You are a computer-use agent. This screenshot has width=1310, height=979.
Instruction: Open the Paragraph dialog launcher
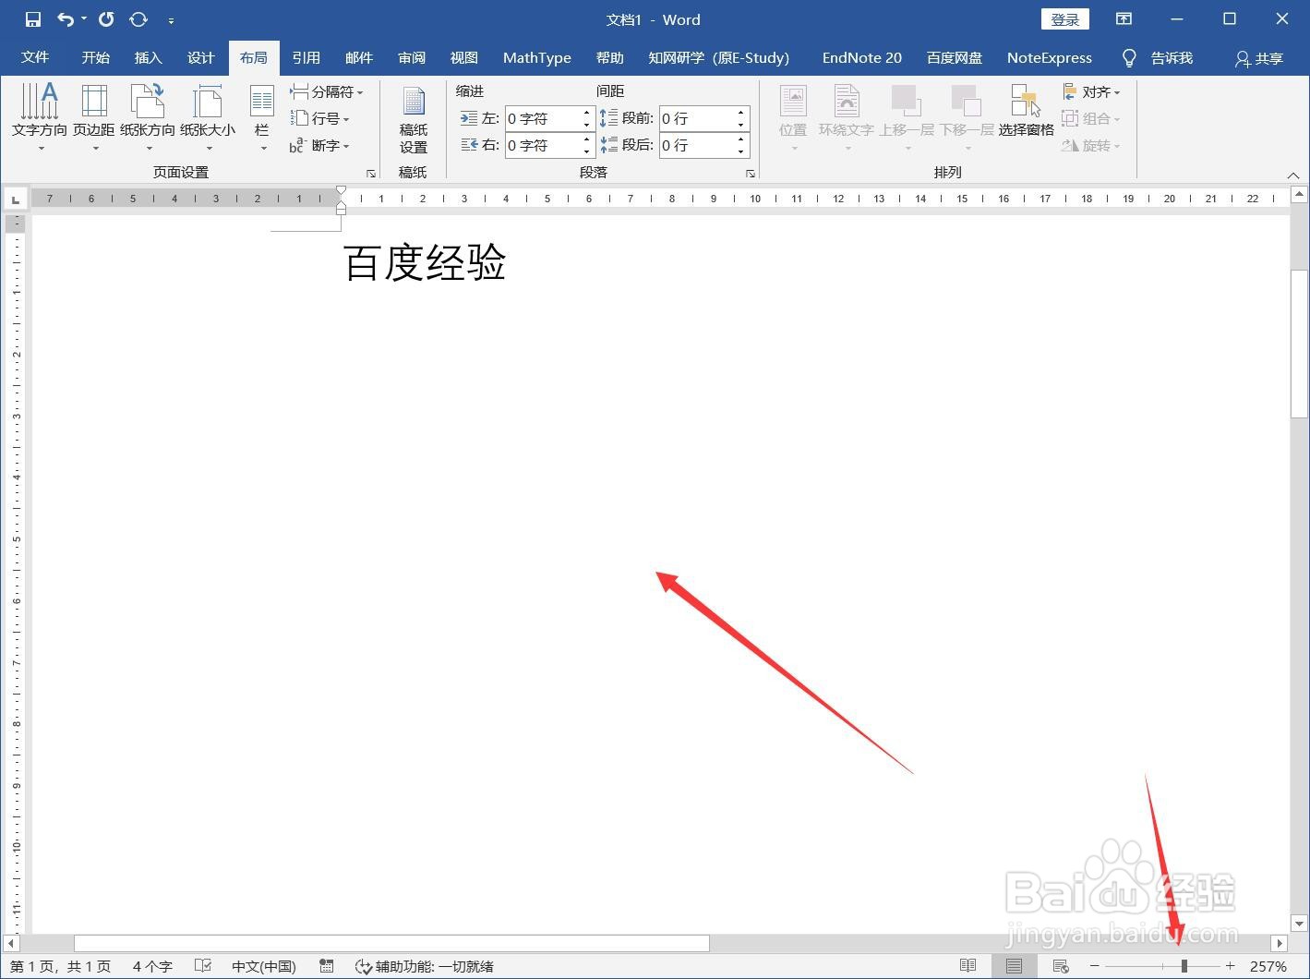[751, 173]
